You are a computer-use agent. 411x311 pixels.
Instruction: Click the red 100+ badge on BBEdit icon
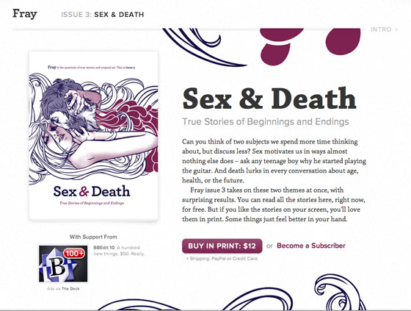pyautogui.click(x=74, y=253)
